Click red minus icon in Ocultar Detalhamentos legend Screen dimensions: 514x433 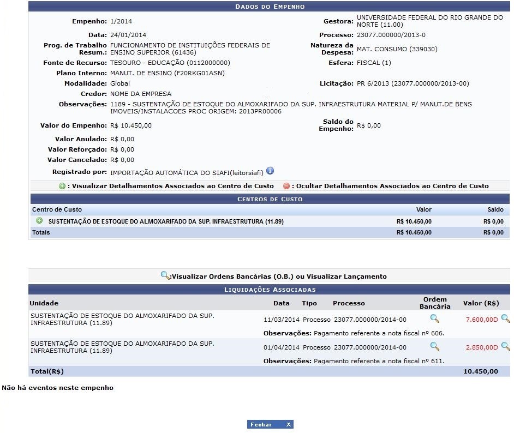286,186
